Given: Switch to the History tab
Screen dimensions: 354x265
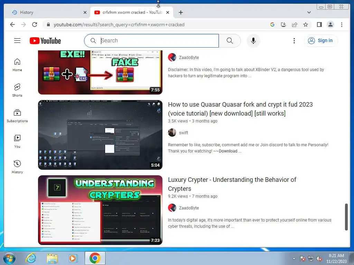Looking at the screenshot, I should pyautogui.click(x=47, y=12).
